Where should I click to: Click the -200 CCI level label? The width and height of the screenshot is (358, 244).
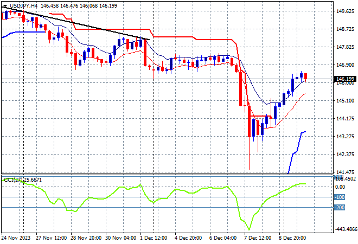(340, 207)
